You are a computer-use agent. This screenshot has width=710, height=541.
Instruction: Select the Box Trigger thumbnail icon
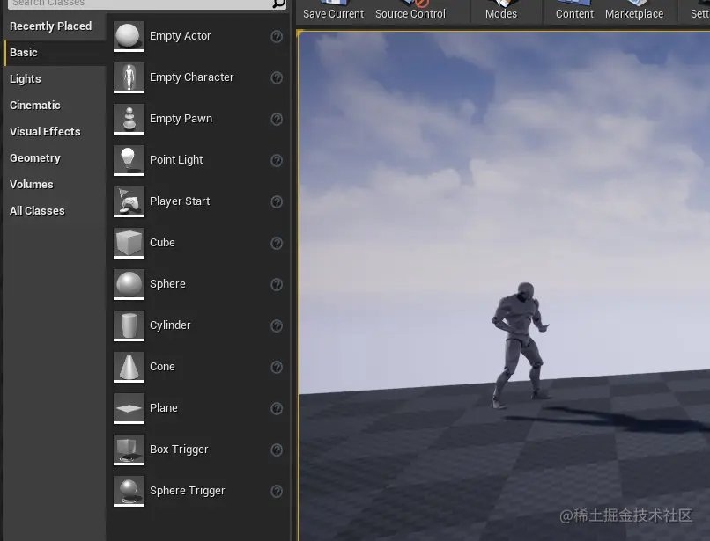129,450
